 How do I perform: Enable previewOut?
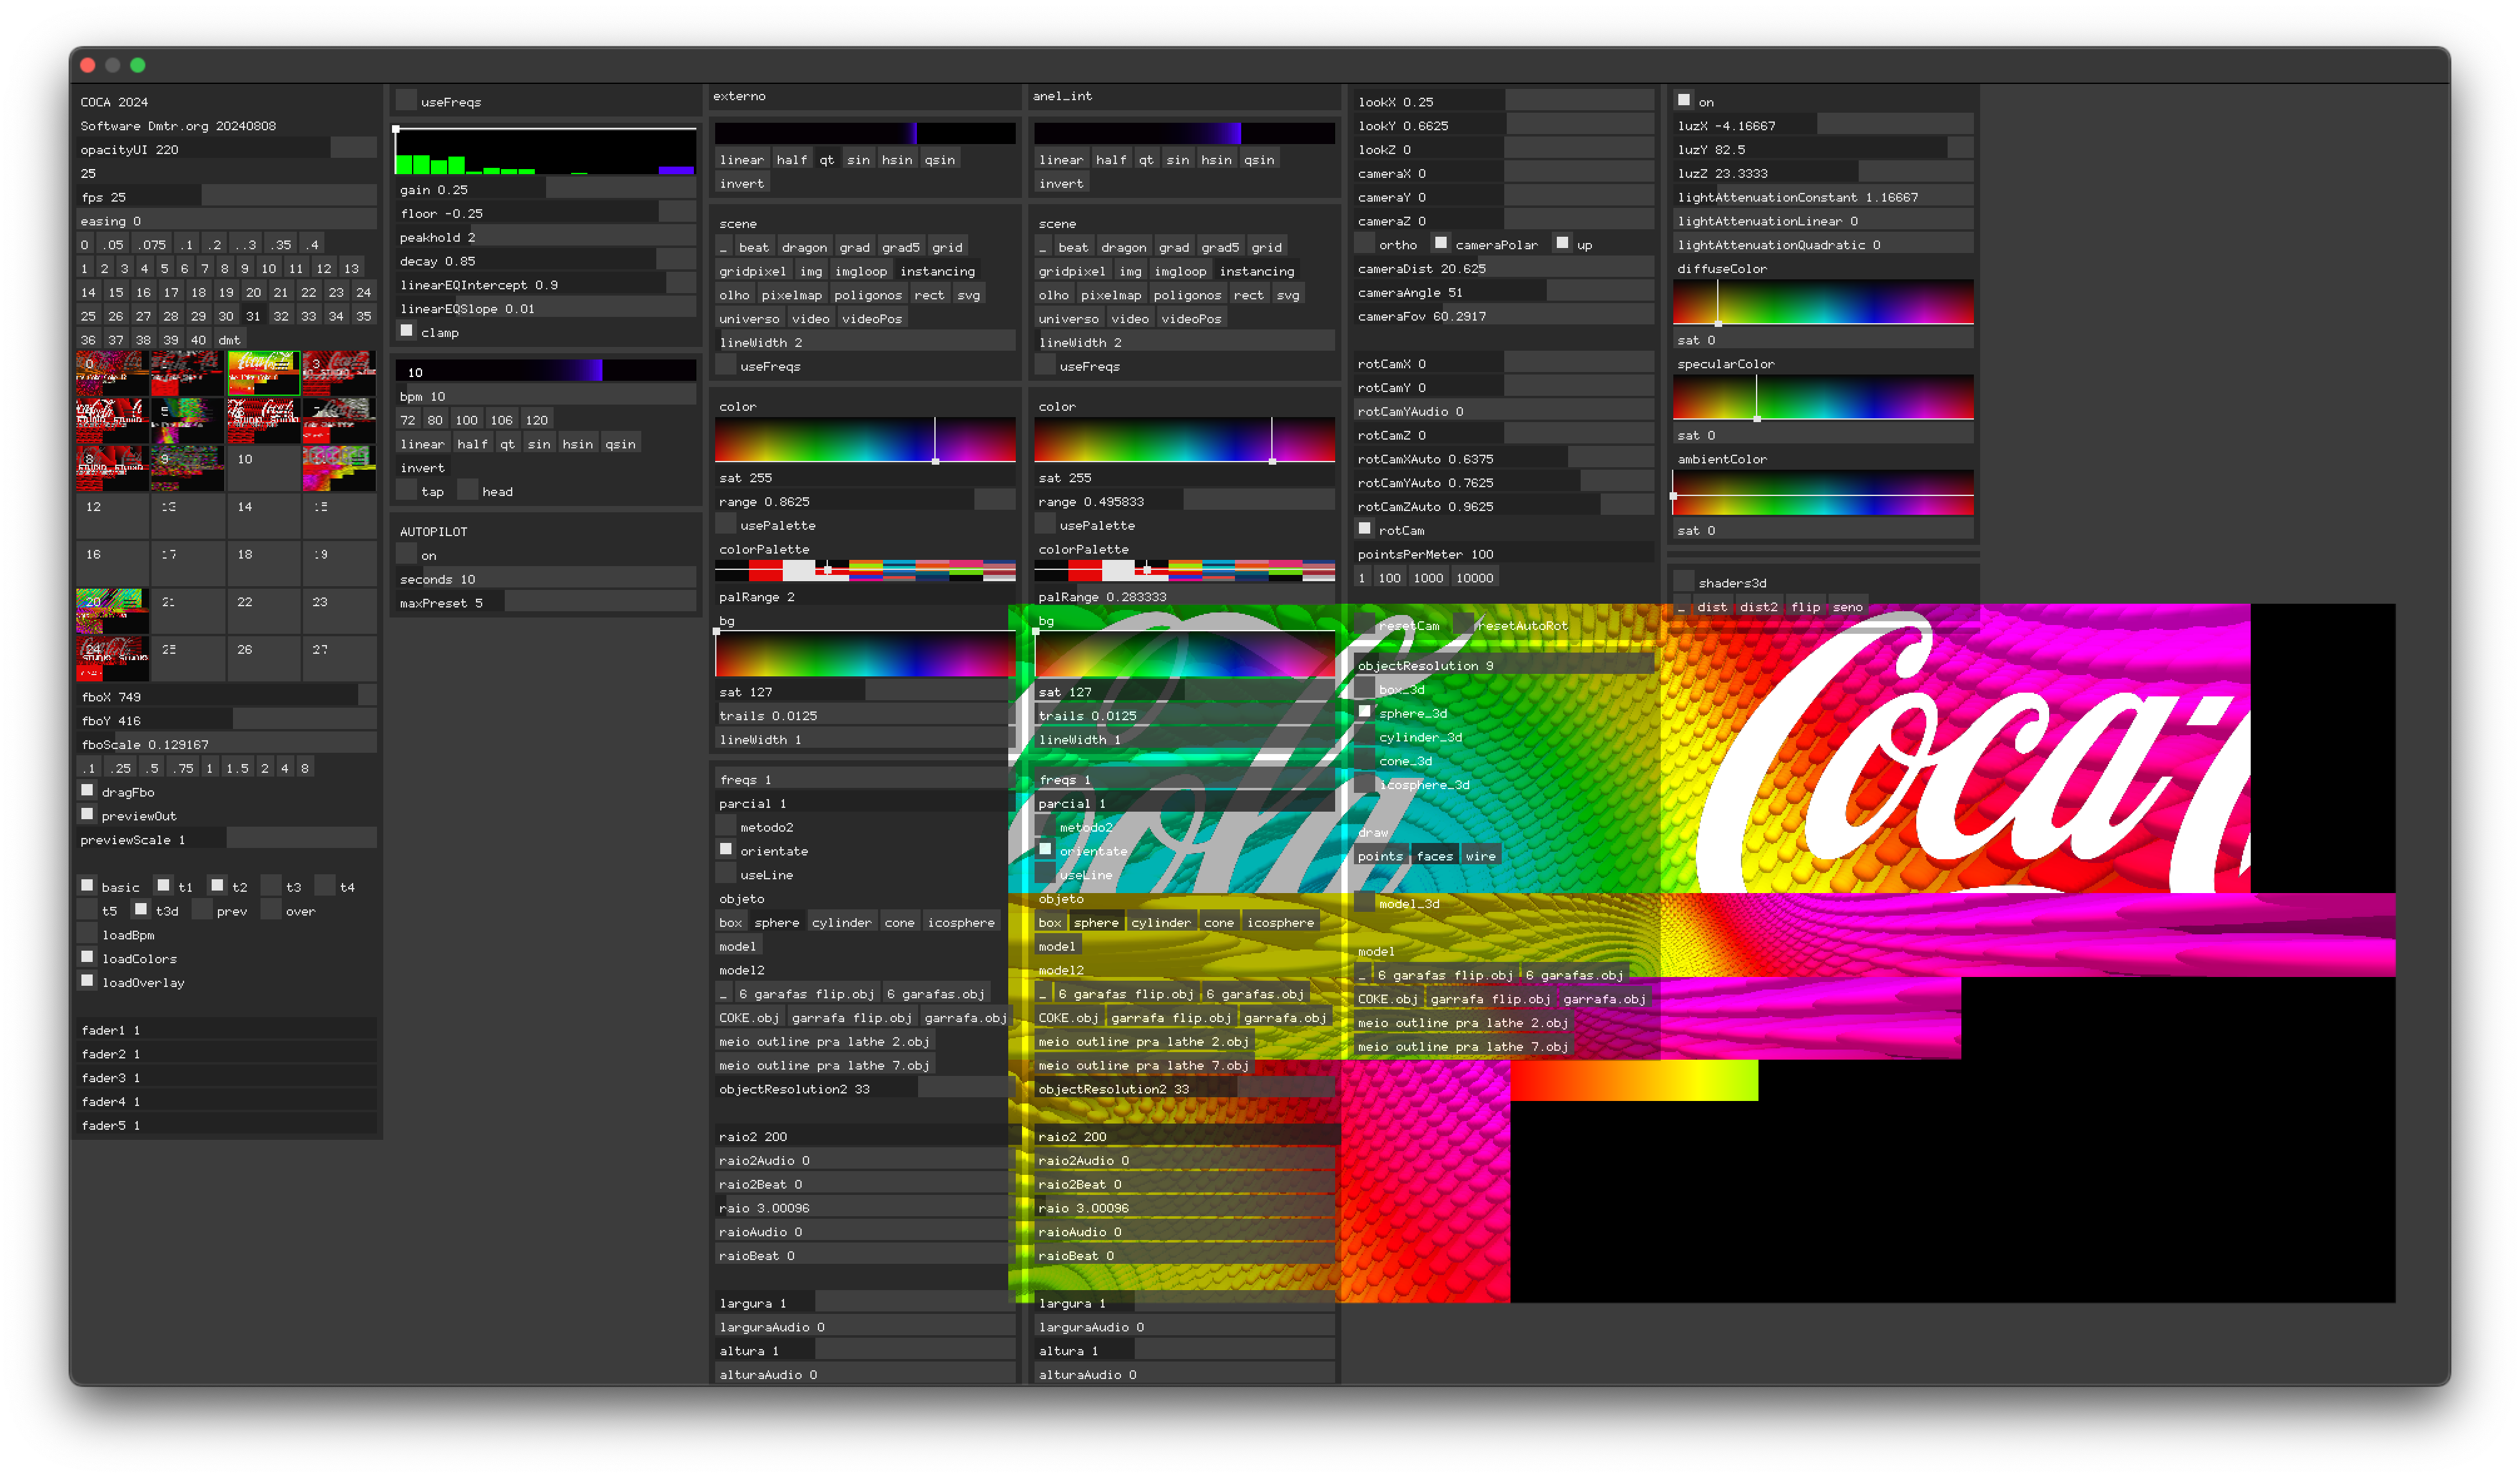(x=88, y=815)
